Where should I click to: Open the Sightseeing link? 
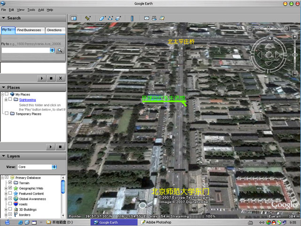click(x=28, y=100)
